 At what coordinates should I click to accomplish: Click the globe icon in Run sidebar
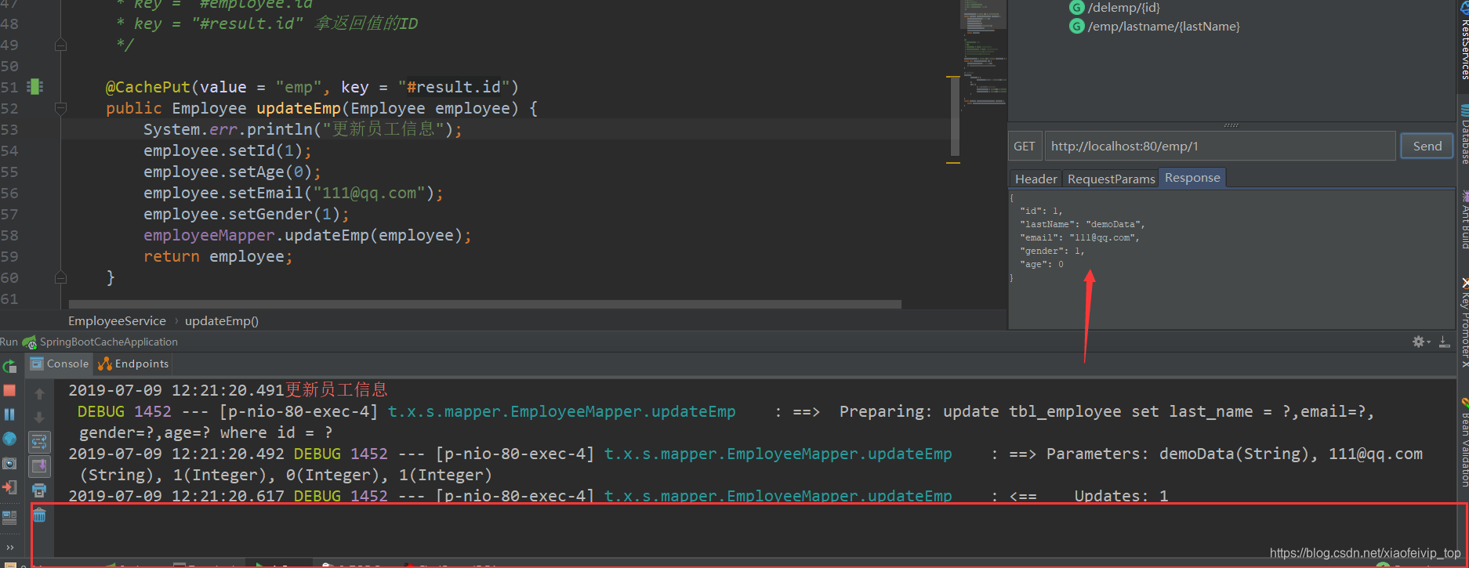9,439
